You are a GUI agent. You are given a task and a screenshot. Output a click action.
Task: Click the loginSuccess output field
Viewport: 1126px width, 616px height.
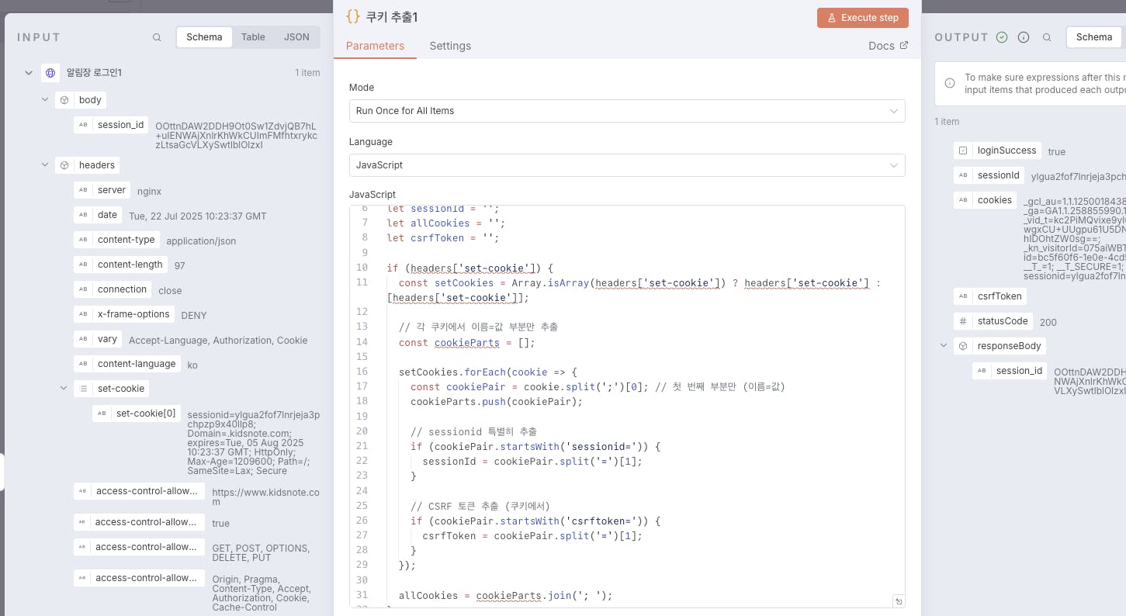(x=998, y=151)
